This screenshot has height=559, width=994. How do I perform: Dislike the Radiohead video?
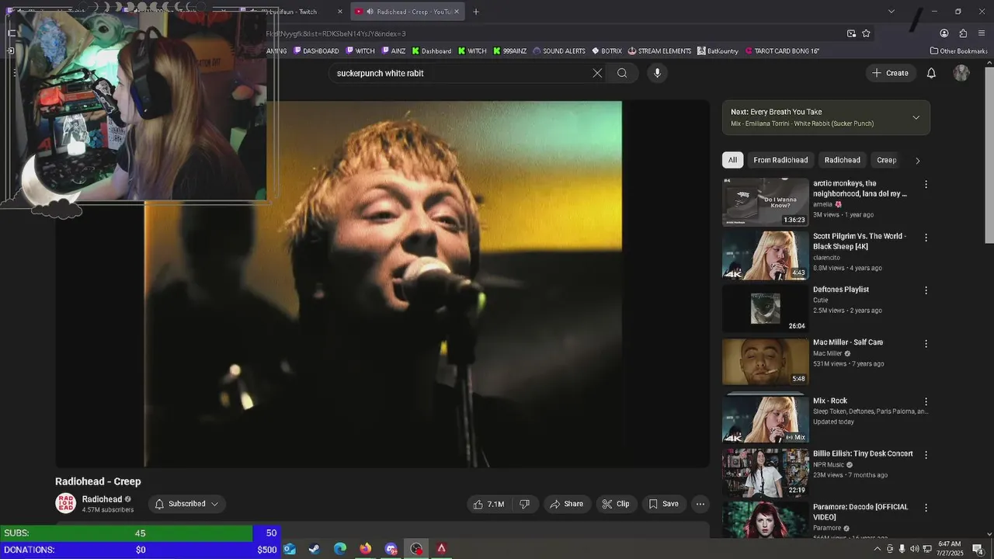[x=524, y=504]
